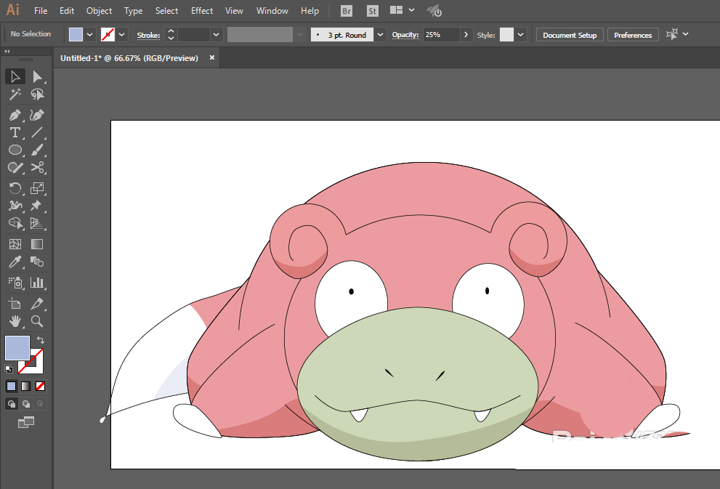Open the Object menu

[x=100, y=11]
